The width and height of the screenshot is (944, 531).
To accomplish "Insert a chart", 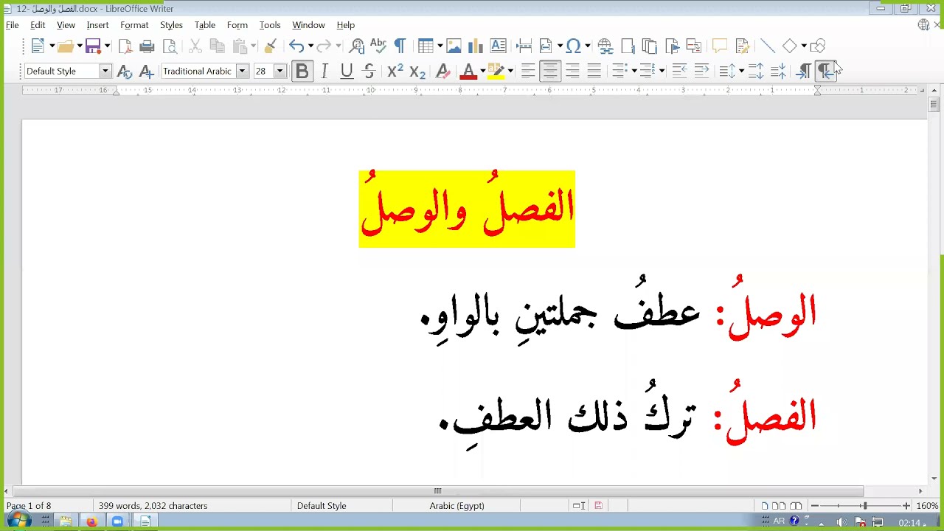I will click(x=476, y=46).
